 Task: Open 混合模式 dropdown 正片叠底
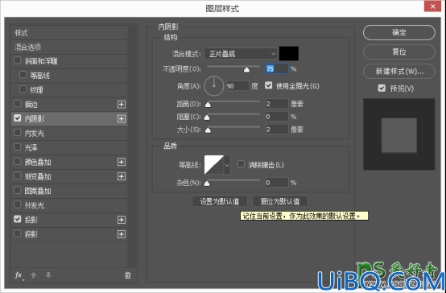tap(241, 54)
